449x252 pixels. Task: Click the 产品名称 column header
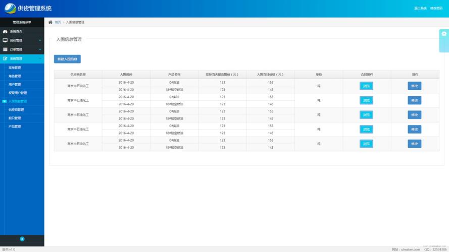(x=174, y=75)
